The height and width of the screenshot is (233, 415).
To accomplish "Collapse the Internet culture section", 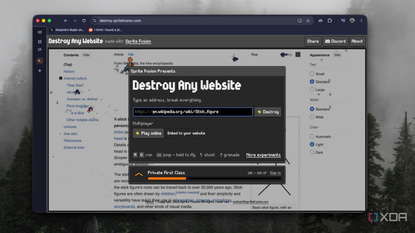I will (61, 78).
